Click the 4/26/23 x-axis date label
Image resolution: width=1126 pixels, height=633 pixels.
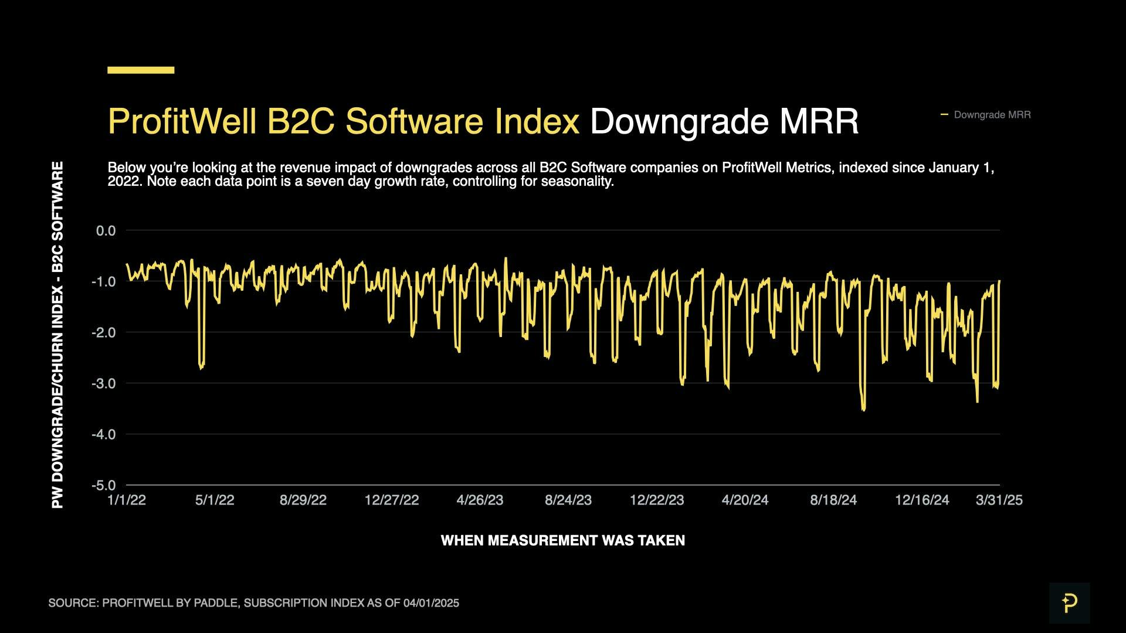pyautogui.click(x=480, y=500)
